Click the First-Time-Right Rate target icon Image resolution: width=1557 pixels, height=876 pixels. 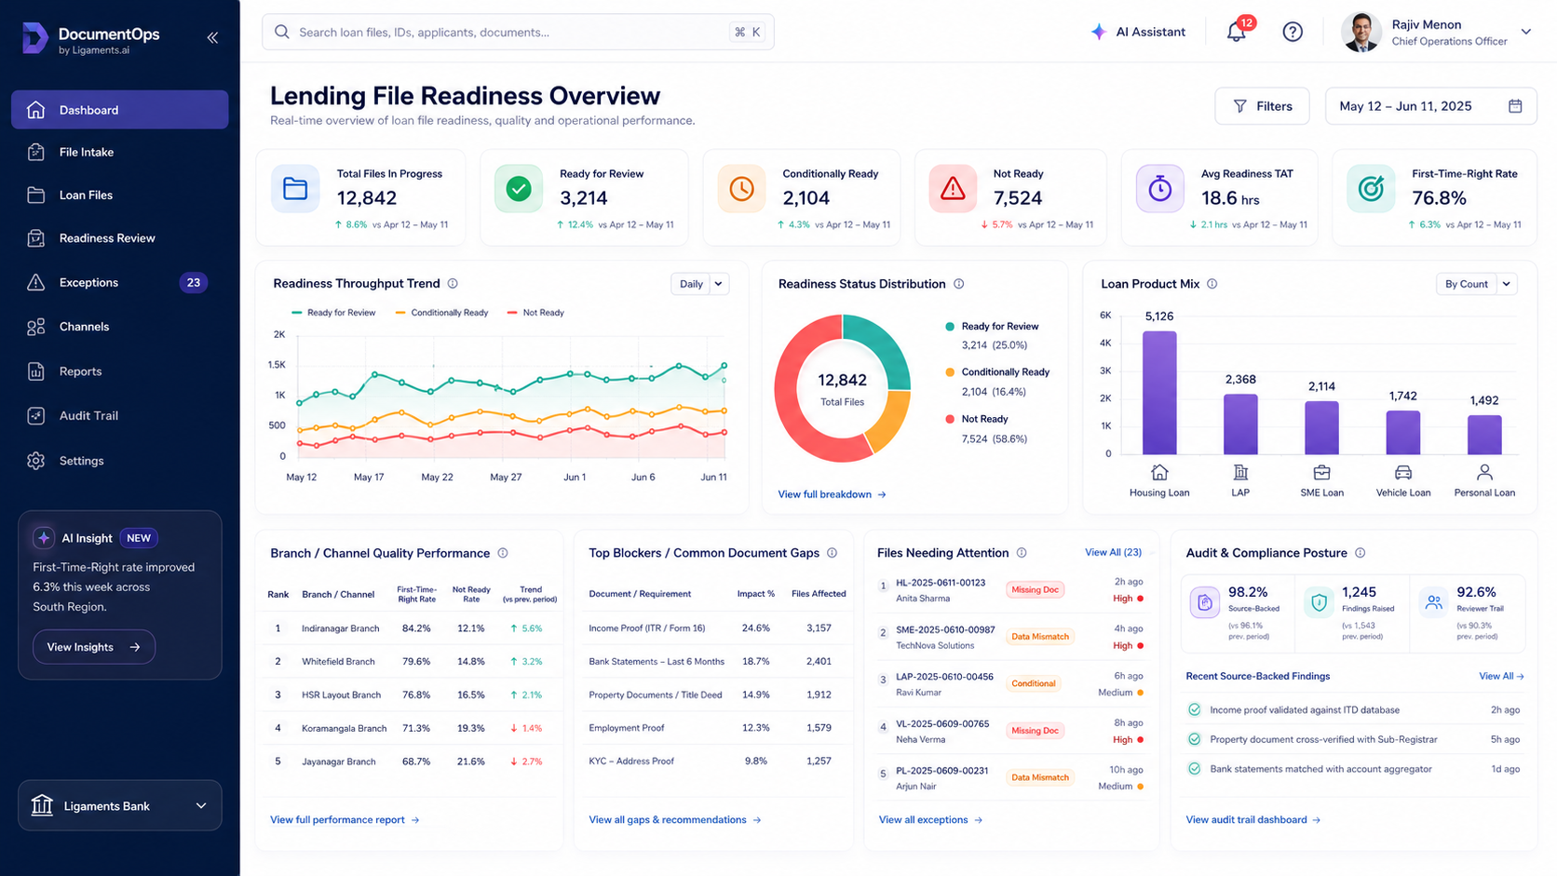coord(1371,189)
